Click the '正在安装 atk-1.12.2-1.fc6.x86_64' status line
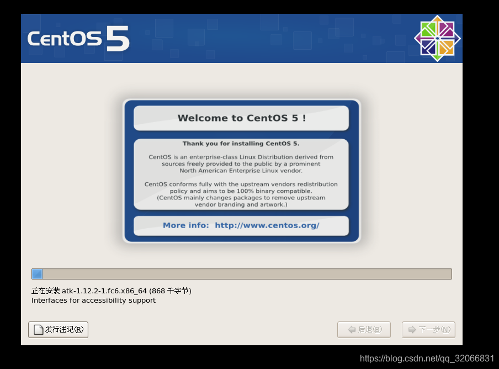Image resolution: width=499 pixels, height=369 pixels. pos(112,291)
